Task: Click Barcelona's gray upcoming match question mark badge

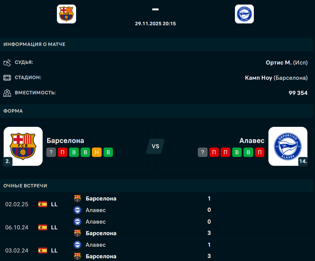Action: coord(51,152)
